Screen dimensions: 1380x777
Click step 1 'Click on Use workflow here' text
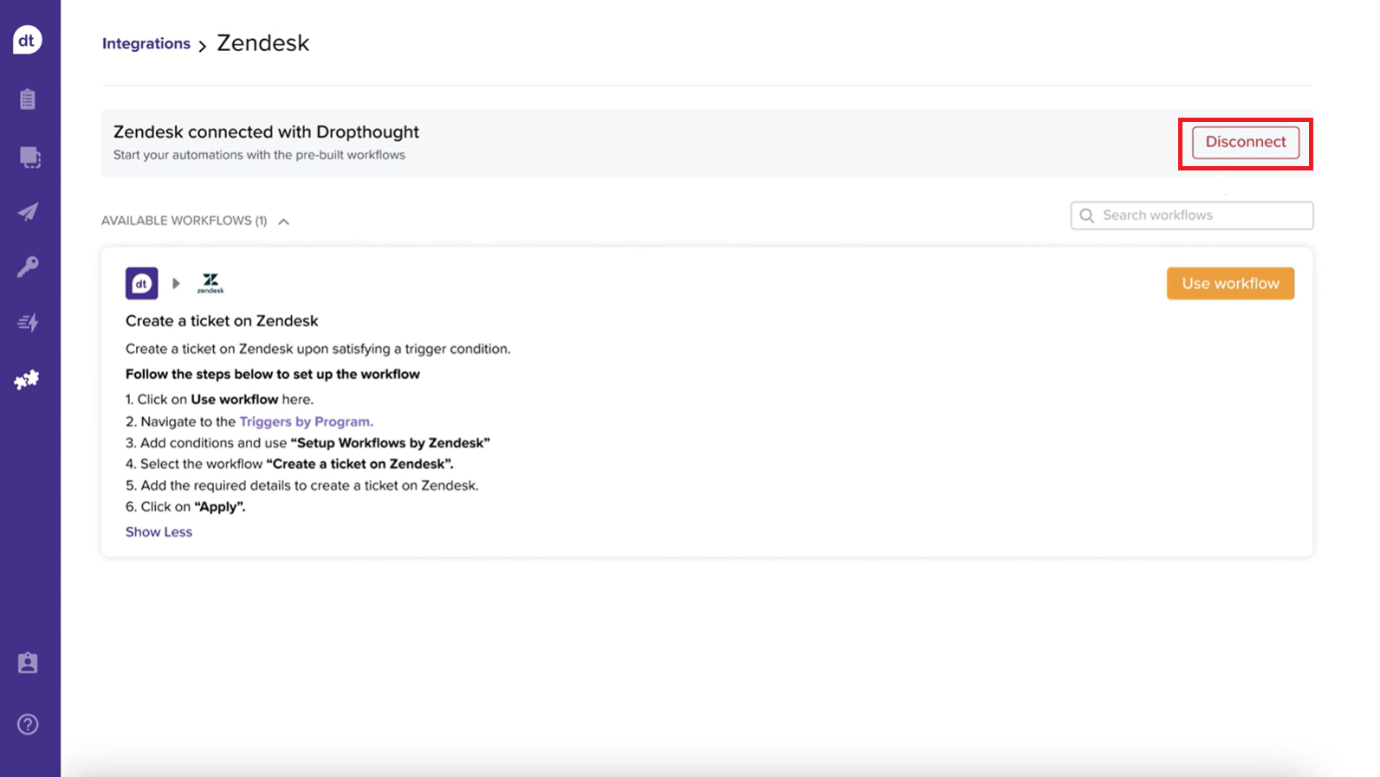click(219, 400)
